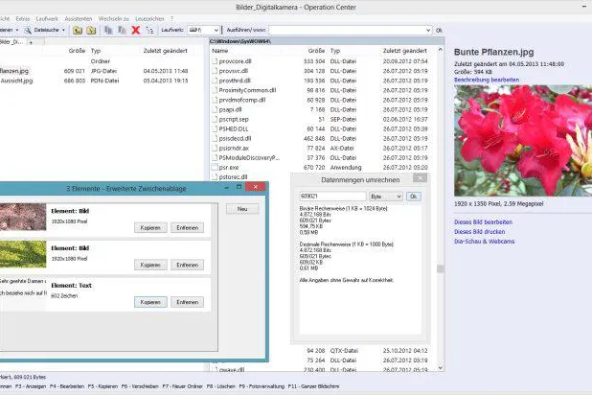Sort left pane by Zuletzt geändert column
The width and height of the screenshot is (592, 395).
[x=165, y=51]
